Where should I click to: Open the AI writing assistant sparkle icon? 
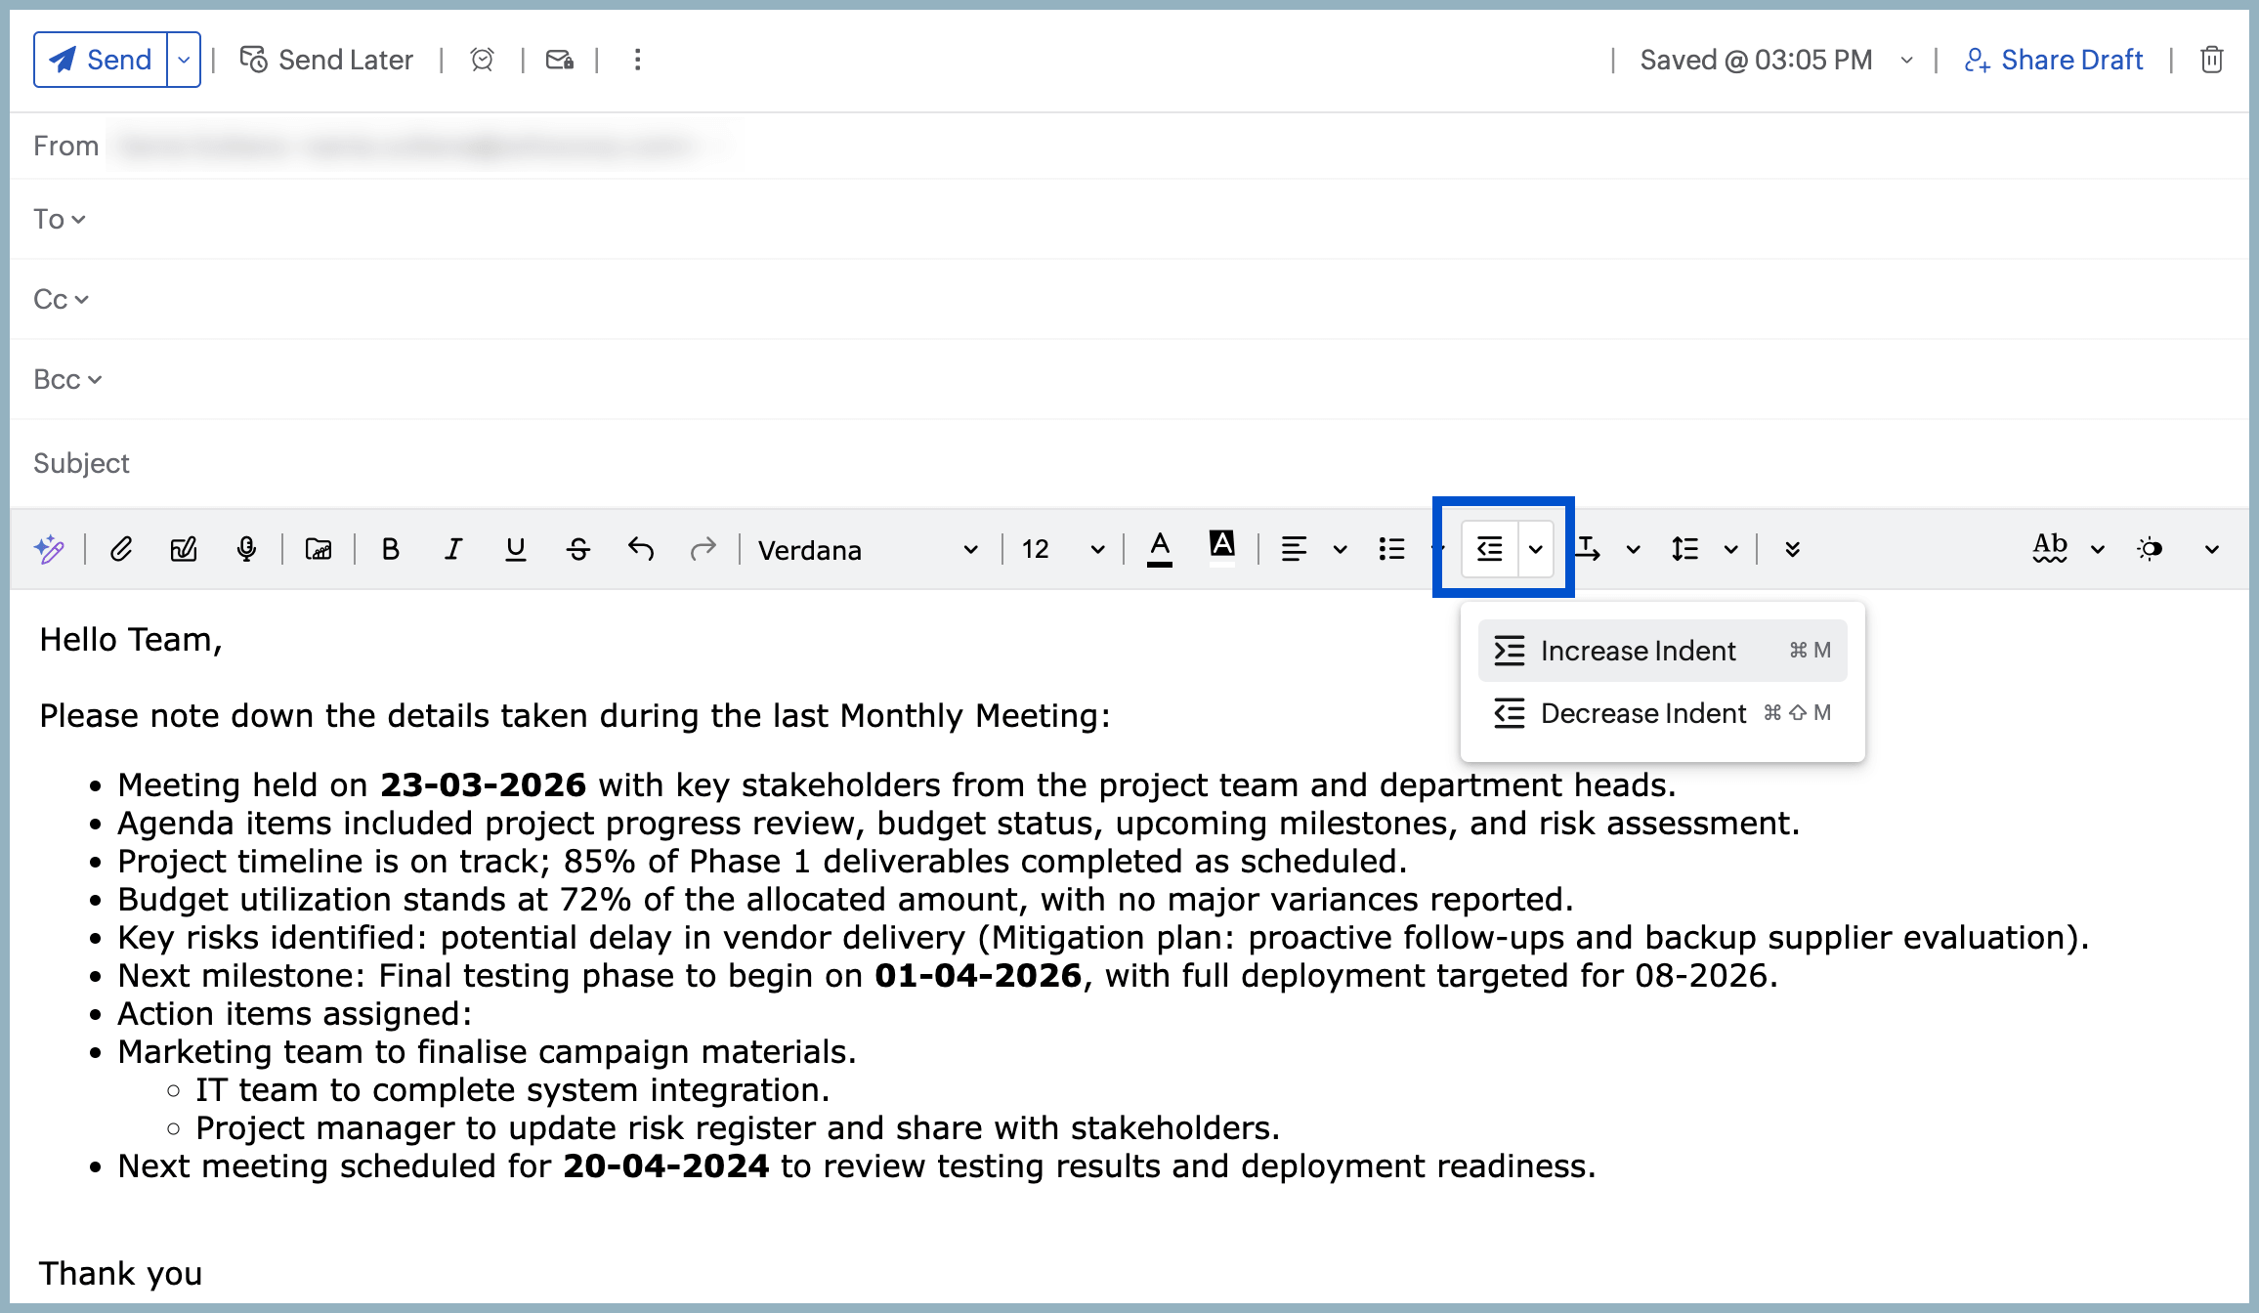coord(49,549)
